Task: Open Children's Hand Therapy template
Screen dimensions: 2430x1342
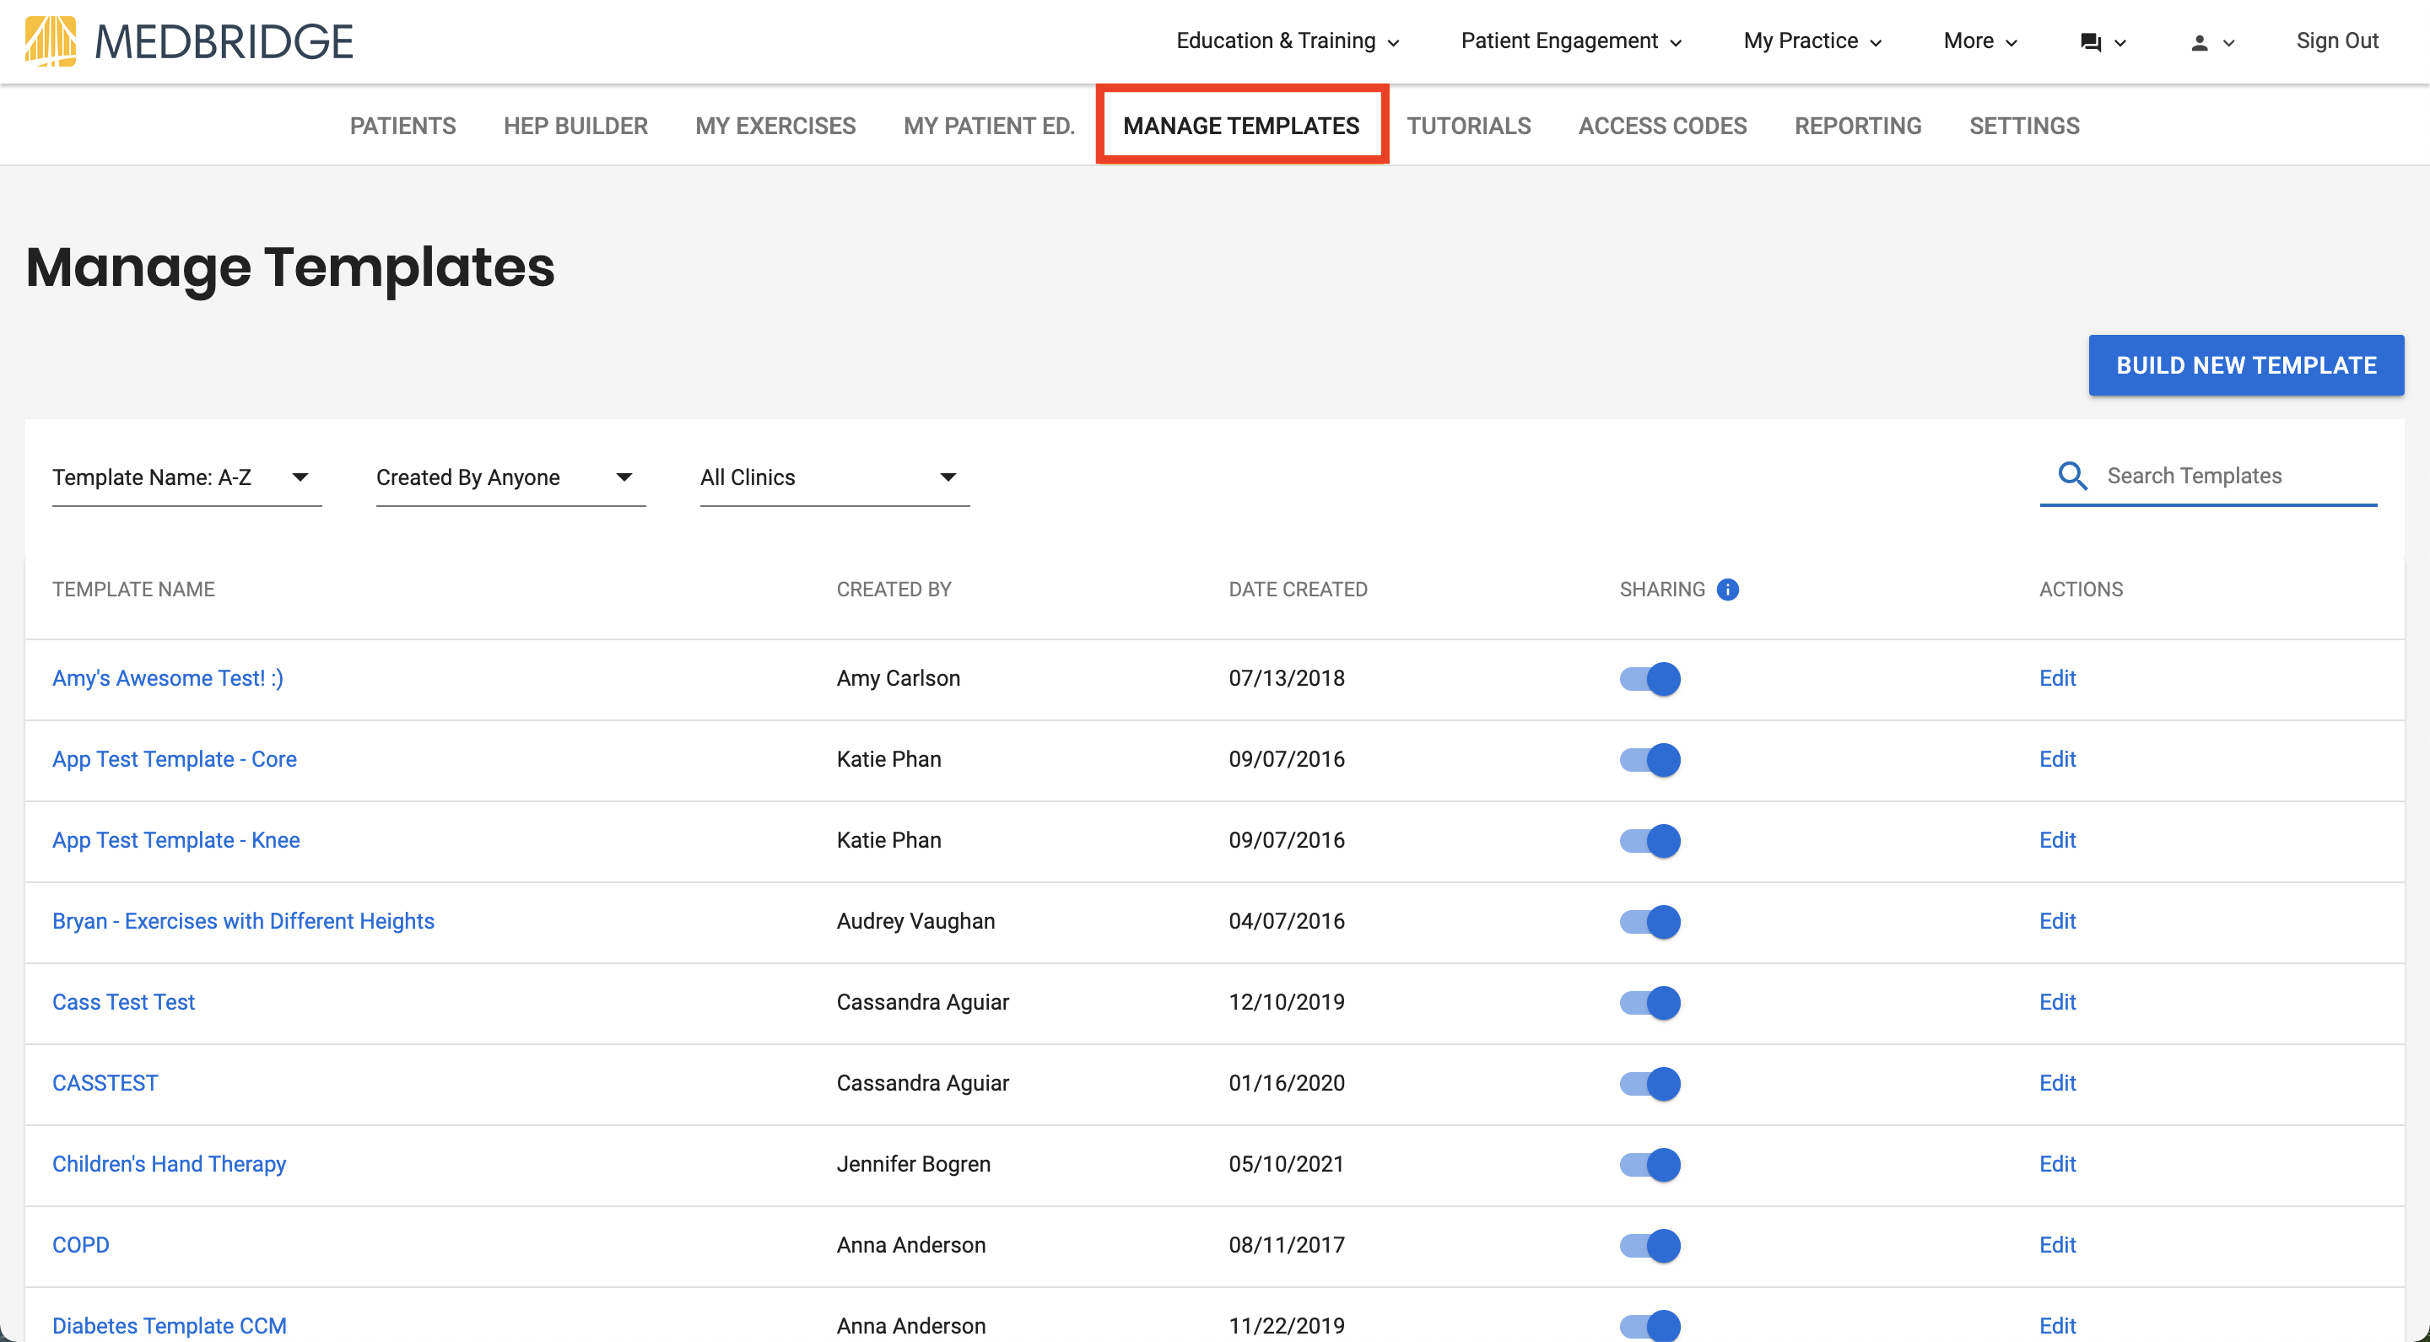Action: [x=169, y=1164]
